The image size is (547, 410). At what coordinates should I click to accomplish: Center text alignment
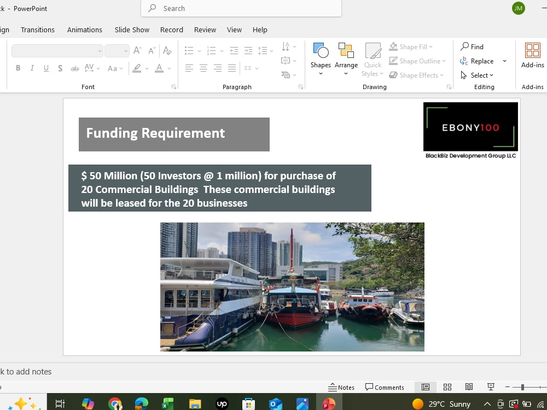pyautogui.click(x=203, y=68)
